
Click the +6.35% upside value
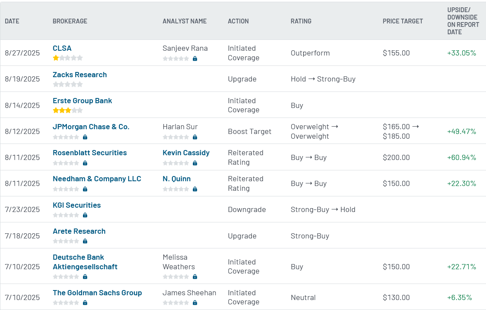pyautogui.click(x=460, y=297)
